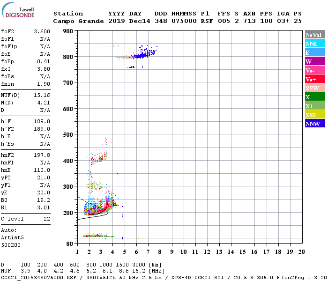Select the X+ light green swatch
328x281 pixels.
[315, 105]
